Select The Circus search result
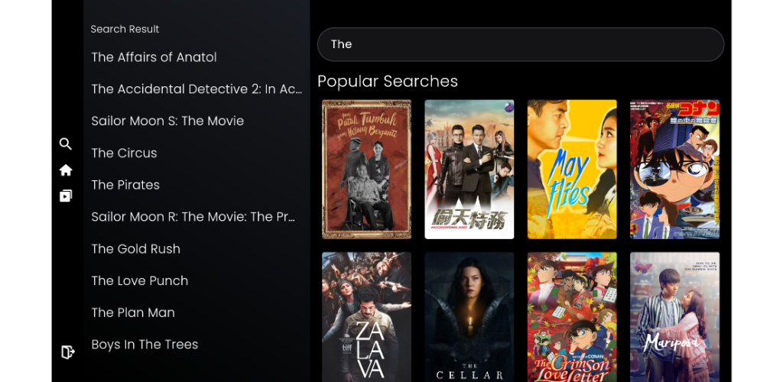 [x=124, y=153]
